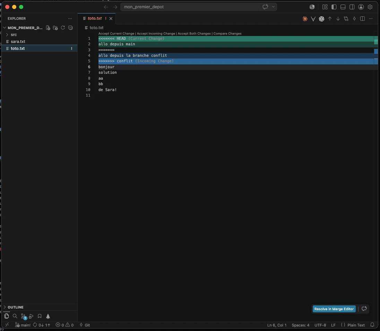Accept Both Changes in conflict
Screen dimensions: 380x331
pos(194,34)
